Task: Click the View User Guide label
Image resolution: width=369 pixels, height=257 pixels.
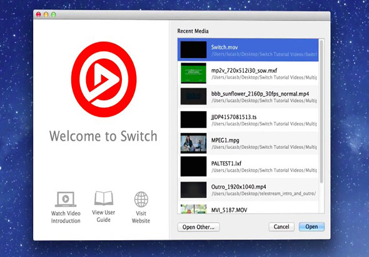Action: 104,216
